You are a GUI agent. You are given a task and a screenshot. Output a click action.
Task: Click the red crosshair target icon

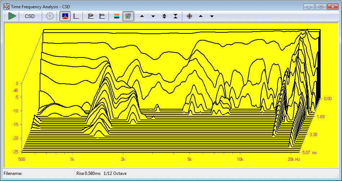tap(190, 16)
